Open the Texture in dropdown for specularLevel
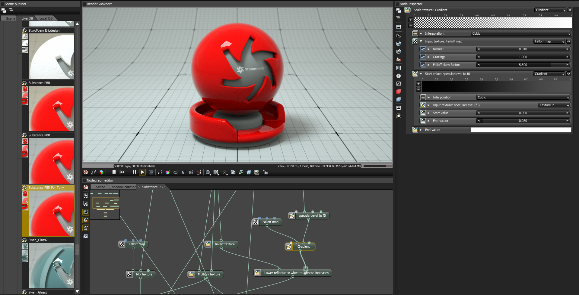The width and height of the screenshot is (579, 295). (554, 105)
